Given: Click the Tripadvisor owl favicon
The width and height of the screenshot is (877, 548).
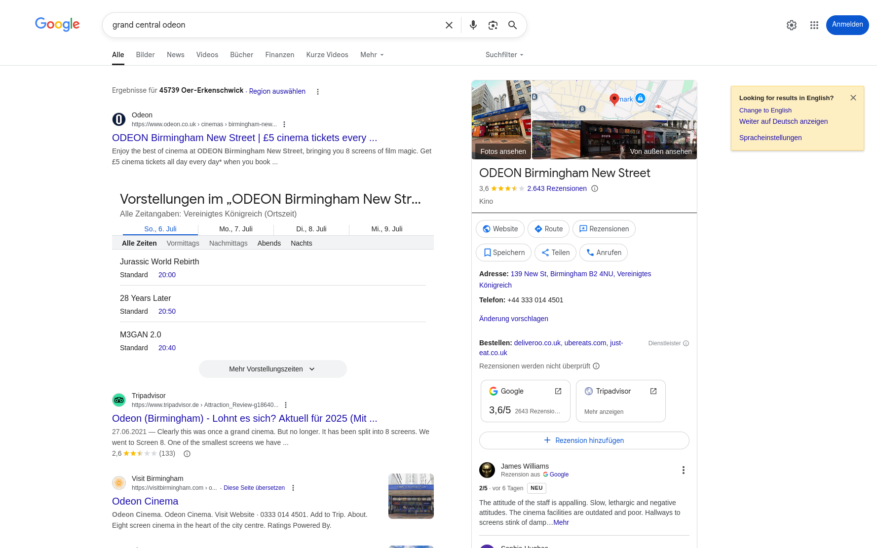Looking at the screenshot, I should [119, 400].
